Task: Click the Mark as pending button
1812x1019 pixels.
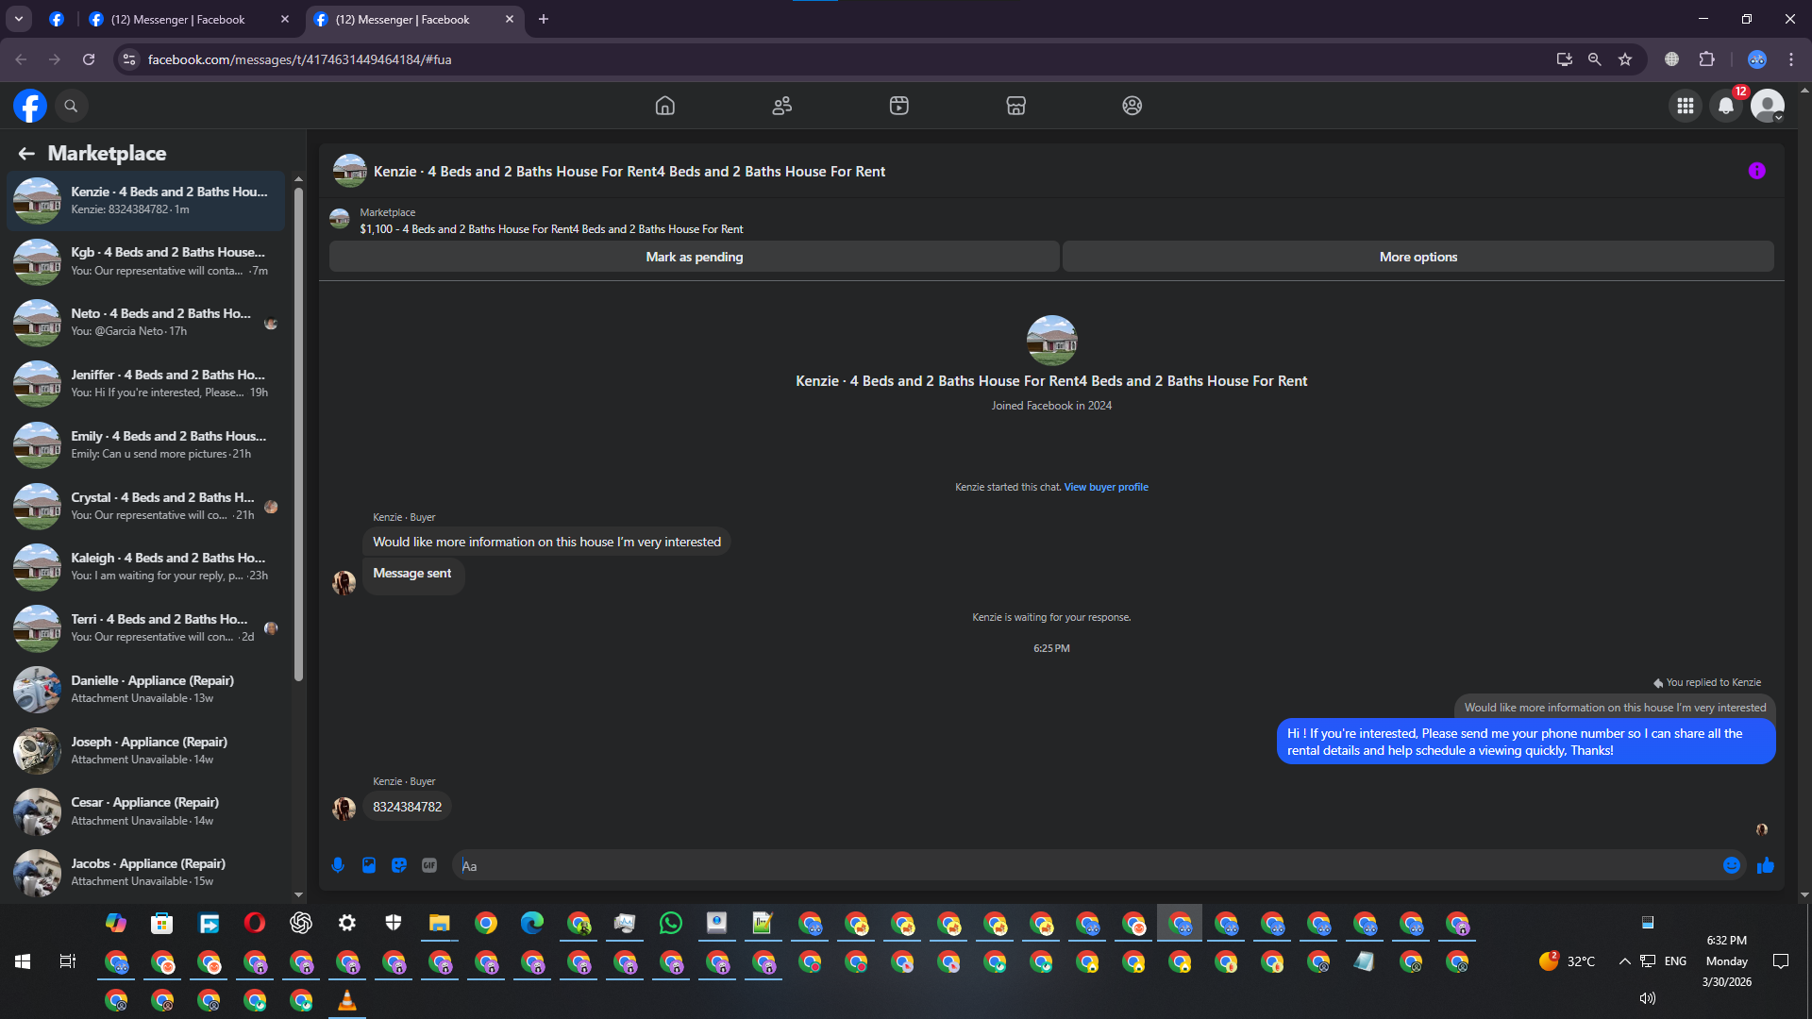Action: pos(694,257)
